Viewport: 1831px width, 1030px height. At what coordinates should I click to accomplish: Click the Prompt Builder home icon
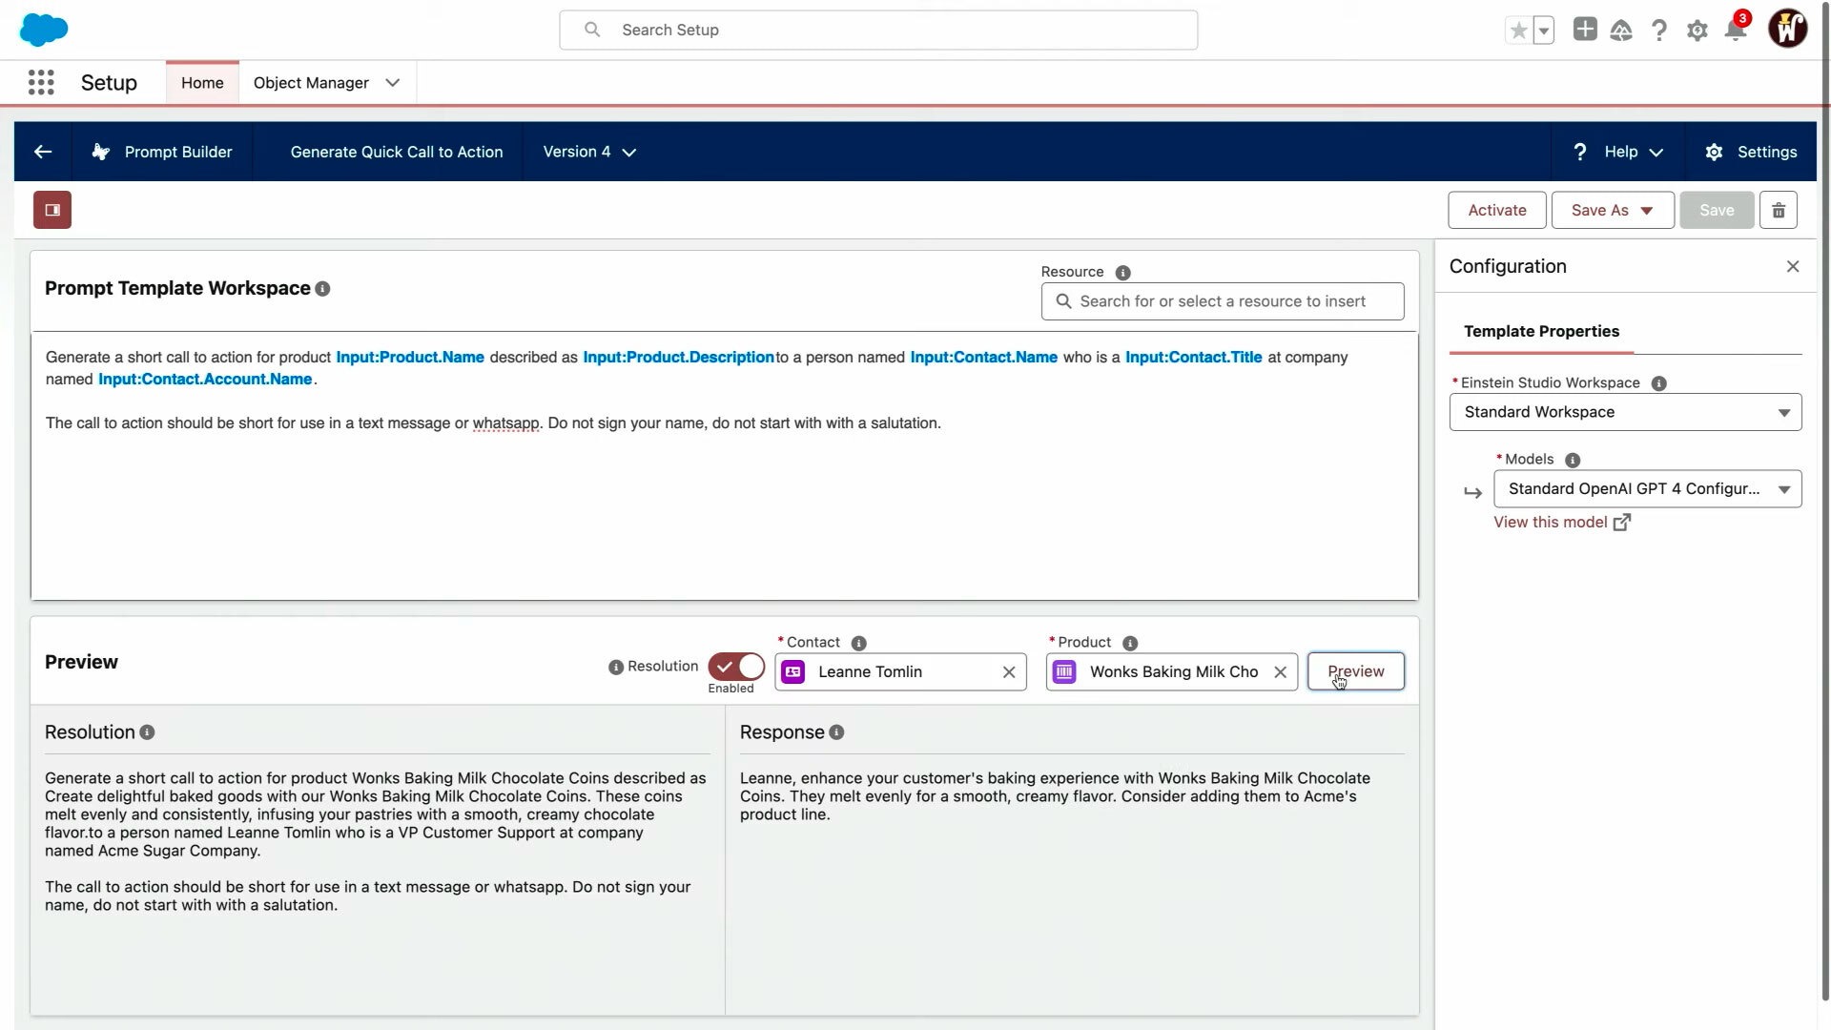click(x=100, y=151)
